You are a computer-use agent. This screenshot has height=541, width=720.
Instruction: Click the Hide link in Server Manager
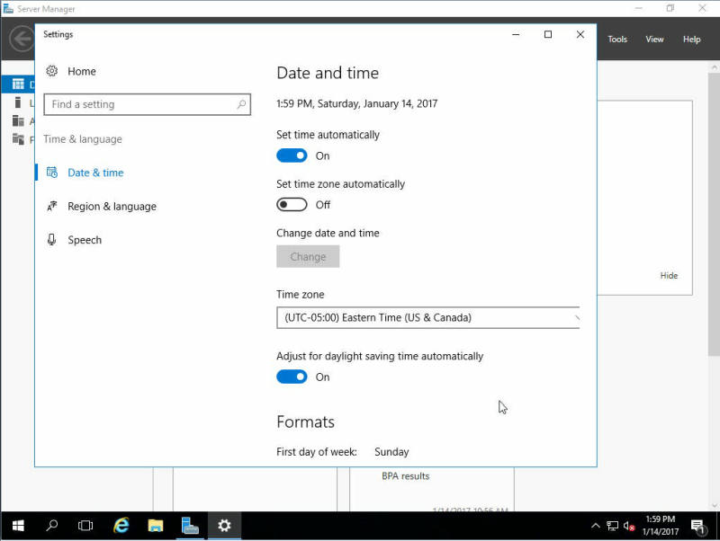(x=669, y=276)
